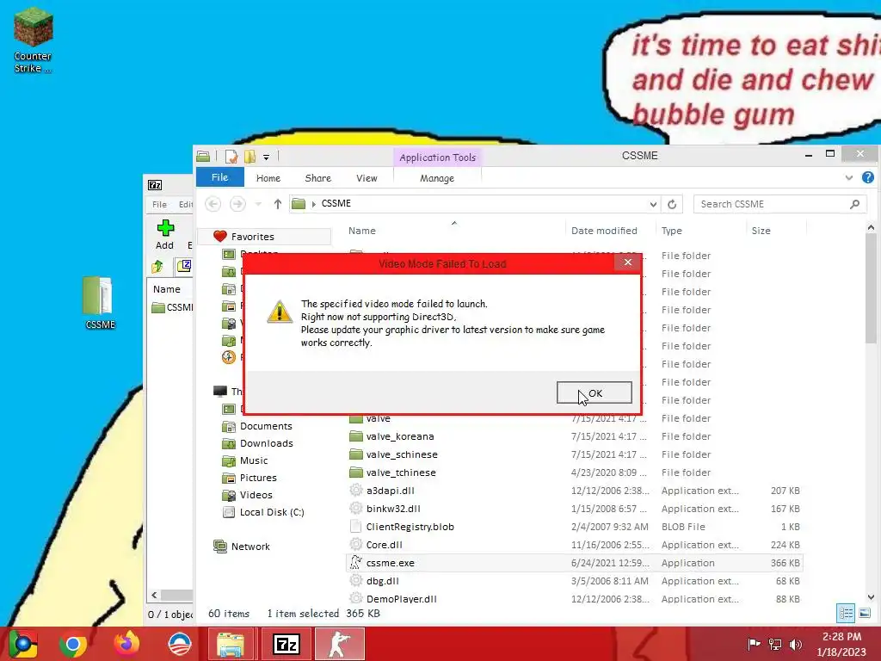Open Documents in the navigation pane
Screen dimensions: 881x661
tap(266, 426)
